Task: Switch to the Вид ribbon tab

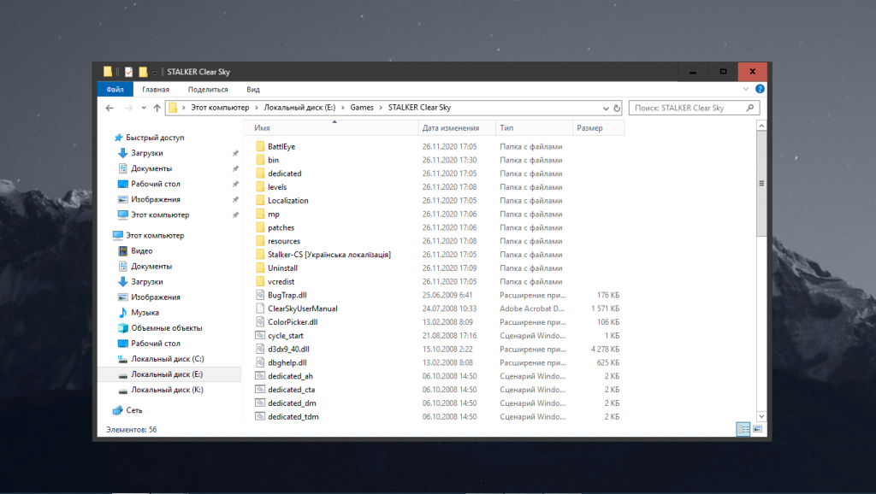Action: tap(253, 89)
